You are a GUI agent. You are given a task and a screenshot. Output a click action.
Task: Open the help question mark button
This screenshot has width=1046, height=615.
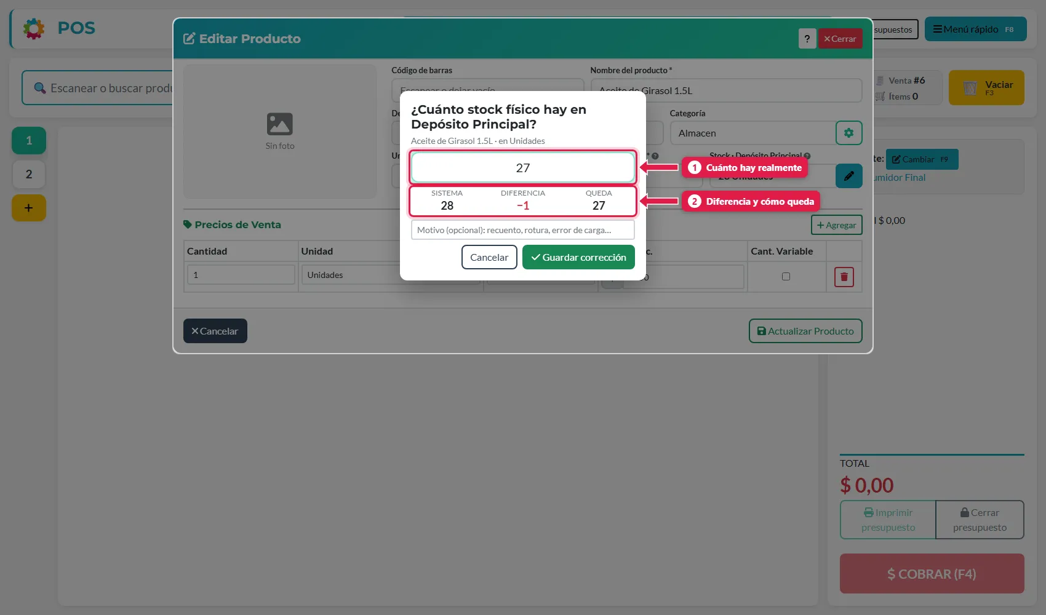pyautogui.click(x=807, y=39)
